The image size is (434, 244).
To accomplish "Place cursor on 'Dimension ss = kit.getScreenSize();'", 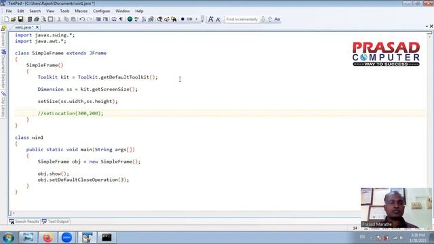I will tap(87, 89).
